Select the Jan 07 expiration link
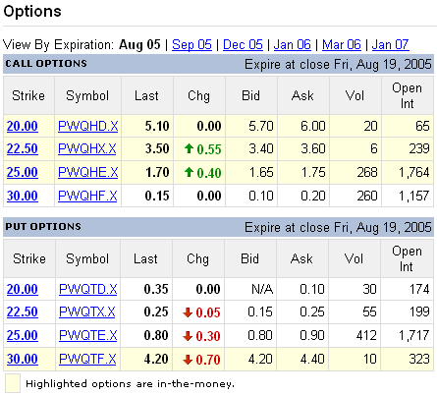Screen dimensions: 437x396 pos(390,44)
